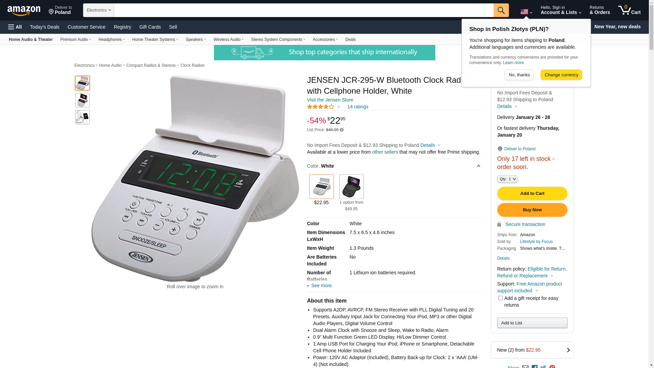The width and height of the screenshot is (654, 368).
Task: Open Today's Deals tab
Action: point(45,27)
